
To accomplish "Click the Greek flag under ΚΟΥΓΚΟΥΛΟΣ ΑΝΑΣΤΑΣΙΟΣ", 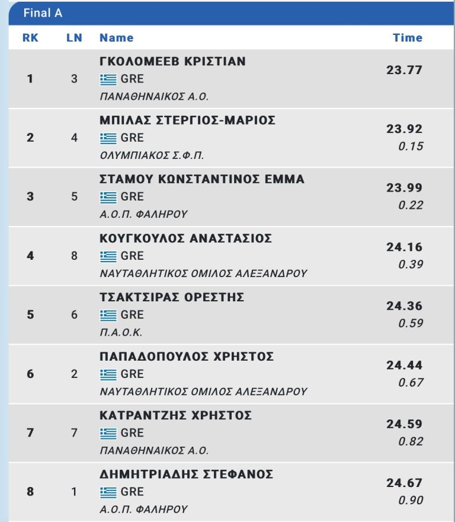I will [x=108, y=256].
